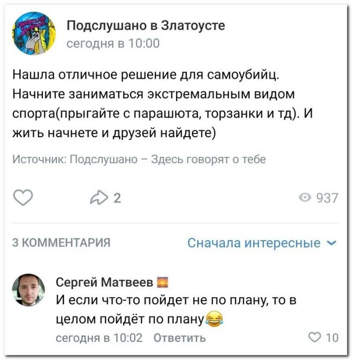The width and height of the screenshot is (352, 360).
Task: Open Сергей Матвеев's profile photo
Action: 29,290
